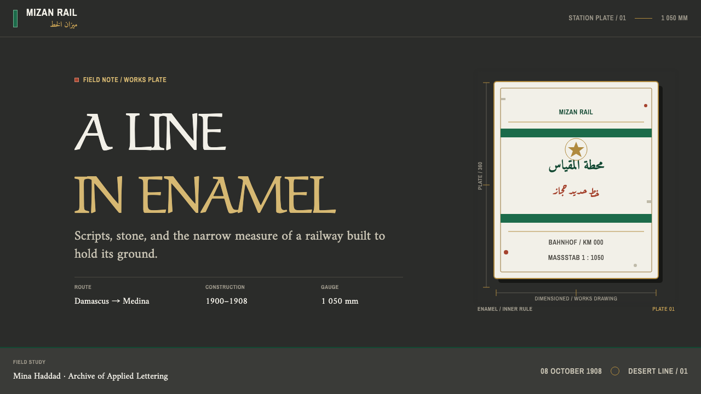Click the gold PLATE 01 caption

tap(663, 309)
